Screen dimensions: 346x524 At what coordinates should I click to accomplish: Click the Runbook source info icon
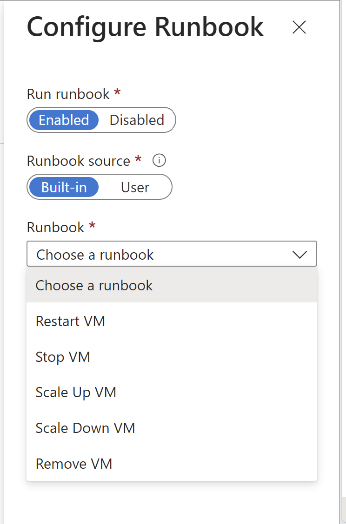(160, 161)
